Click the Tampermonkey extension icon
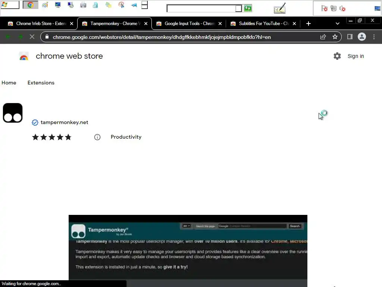 coord(13,113)
